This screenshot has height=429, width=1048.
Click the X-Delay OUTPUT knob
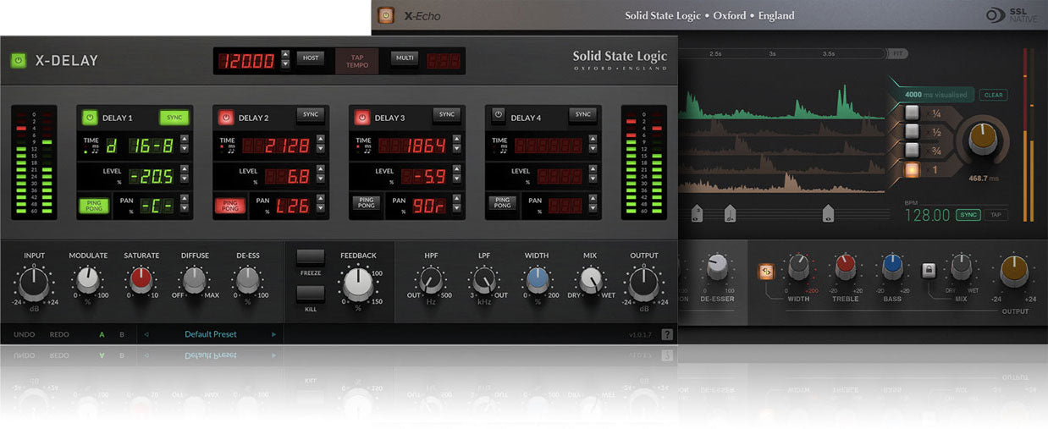pyautogui.click(x=643, y=283)
